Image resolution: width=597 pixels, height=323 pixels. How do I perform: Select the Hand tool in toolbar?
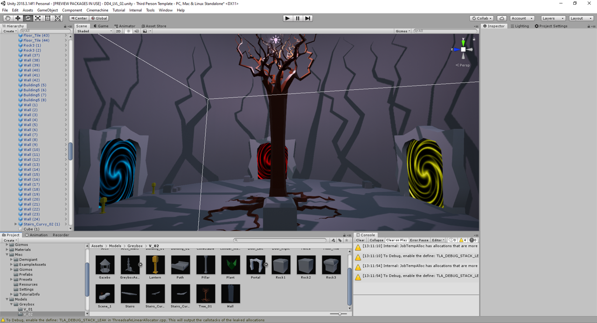(8, 18)
